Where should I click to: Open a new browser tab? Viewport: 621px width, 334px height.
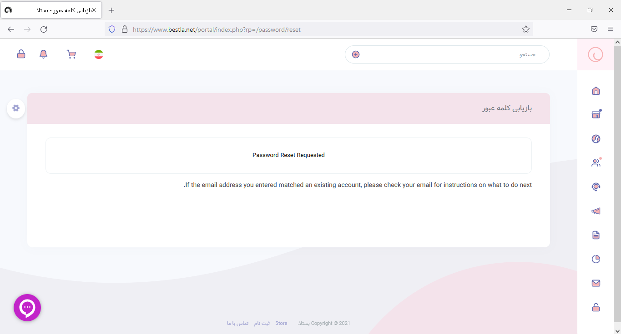pyautogui.click(x=111, y=10)
